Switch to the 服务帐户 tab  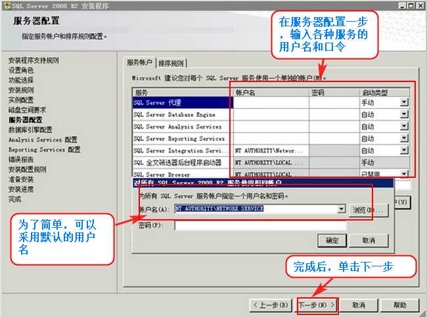pyautogui.click(x=139, y=63)
